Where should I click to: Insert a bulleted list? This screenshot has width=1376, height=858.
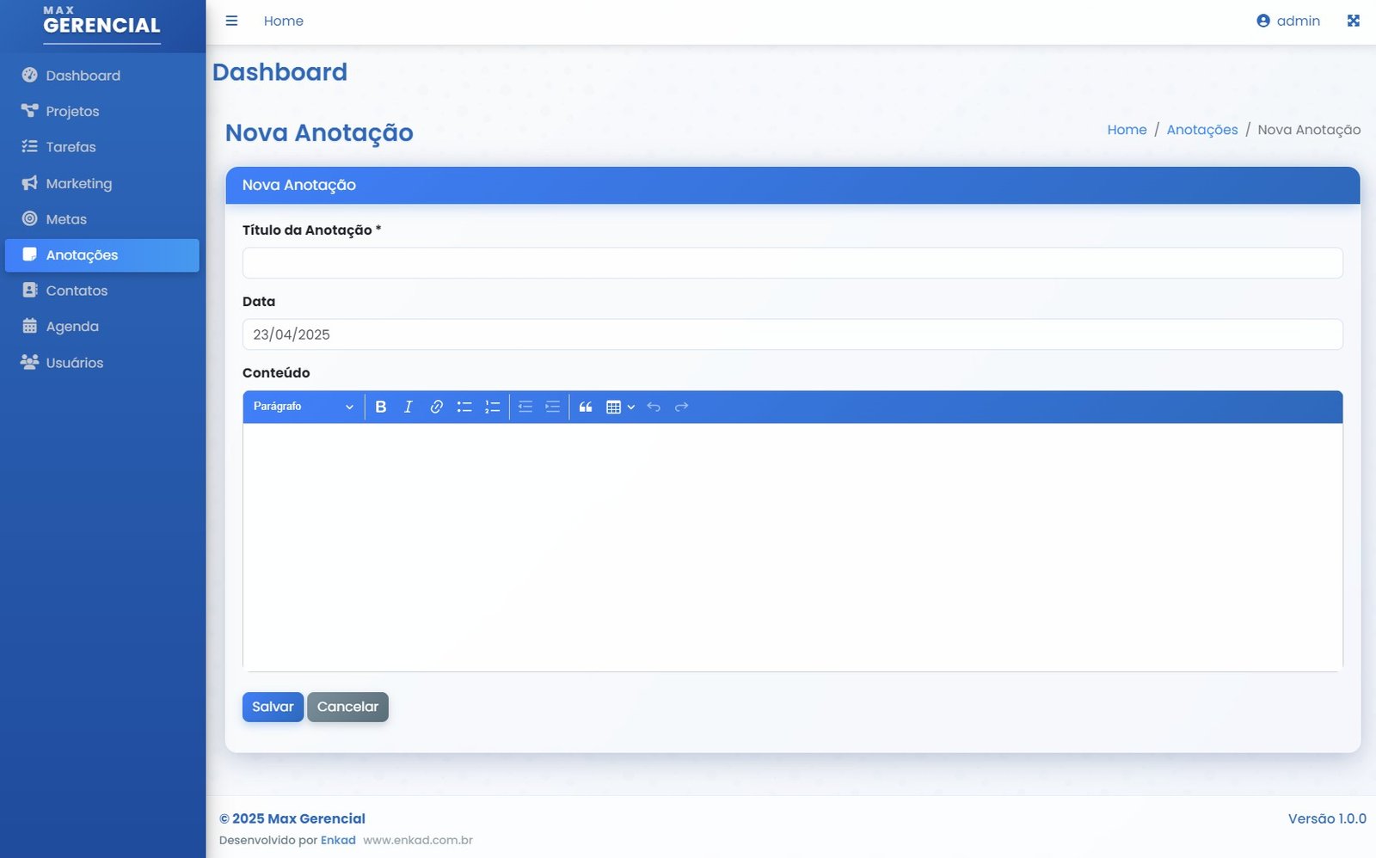[x=464, y=407]
